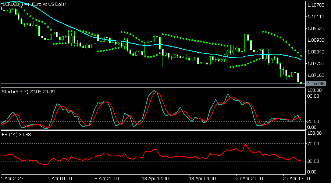331x183 pixels.
Task: Click the 20 Apr 20:00 time label
Action: (x=249, y=179)
